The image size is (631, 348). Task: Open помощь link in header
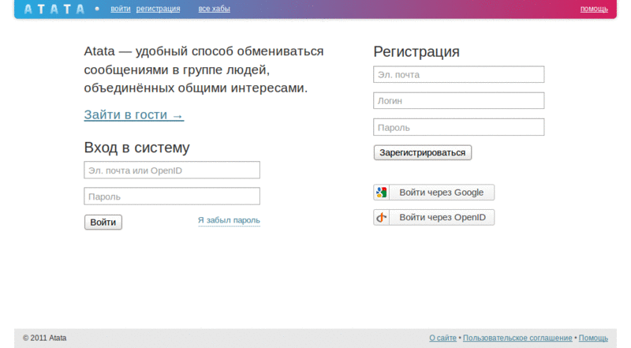[x=594, y=9]
